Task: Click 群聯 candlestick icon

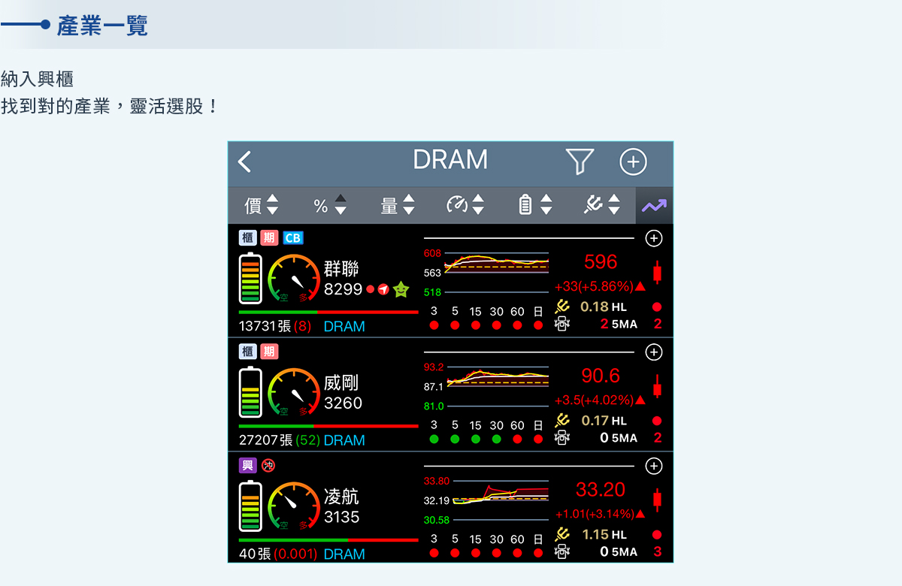Action: click(x=658, y=272)
